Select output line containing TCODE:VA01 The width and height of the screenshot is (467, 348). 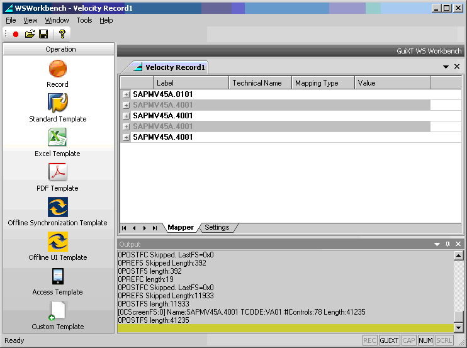pos(242,312)
